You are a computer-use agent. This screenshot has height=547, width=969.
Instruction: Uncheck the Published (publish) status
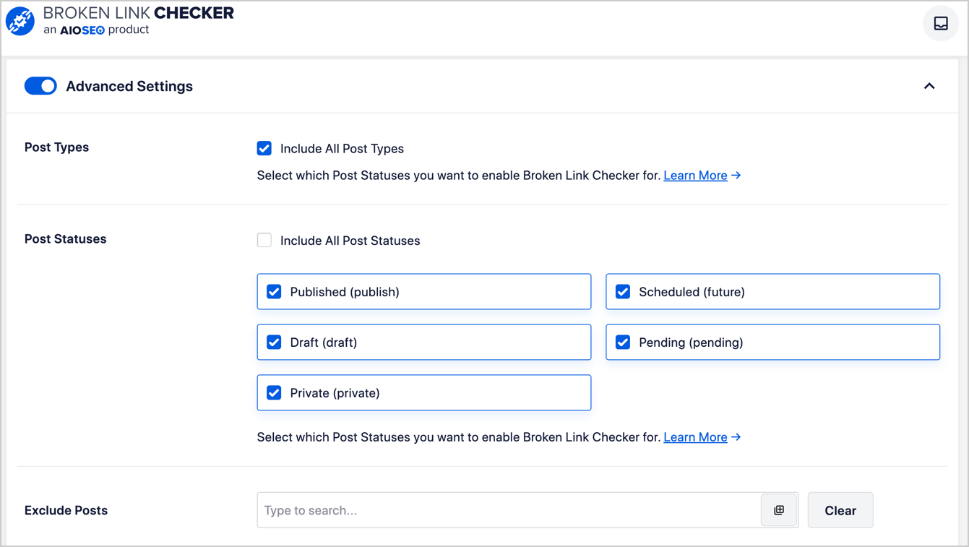tap(274, 292)
